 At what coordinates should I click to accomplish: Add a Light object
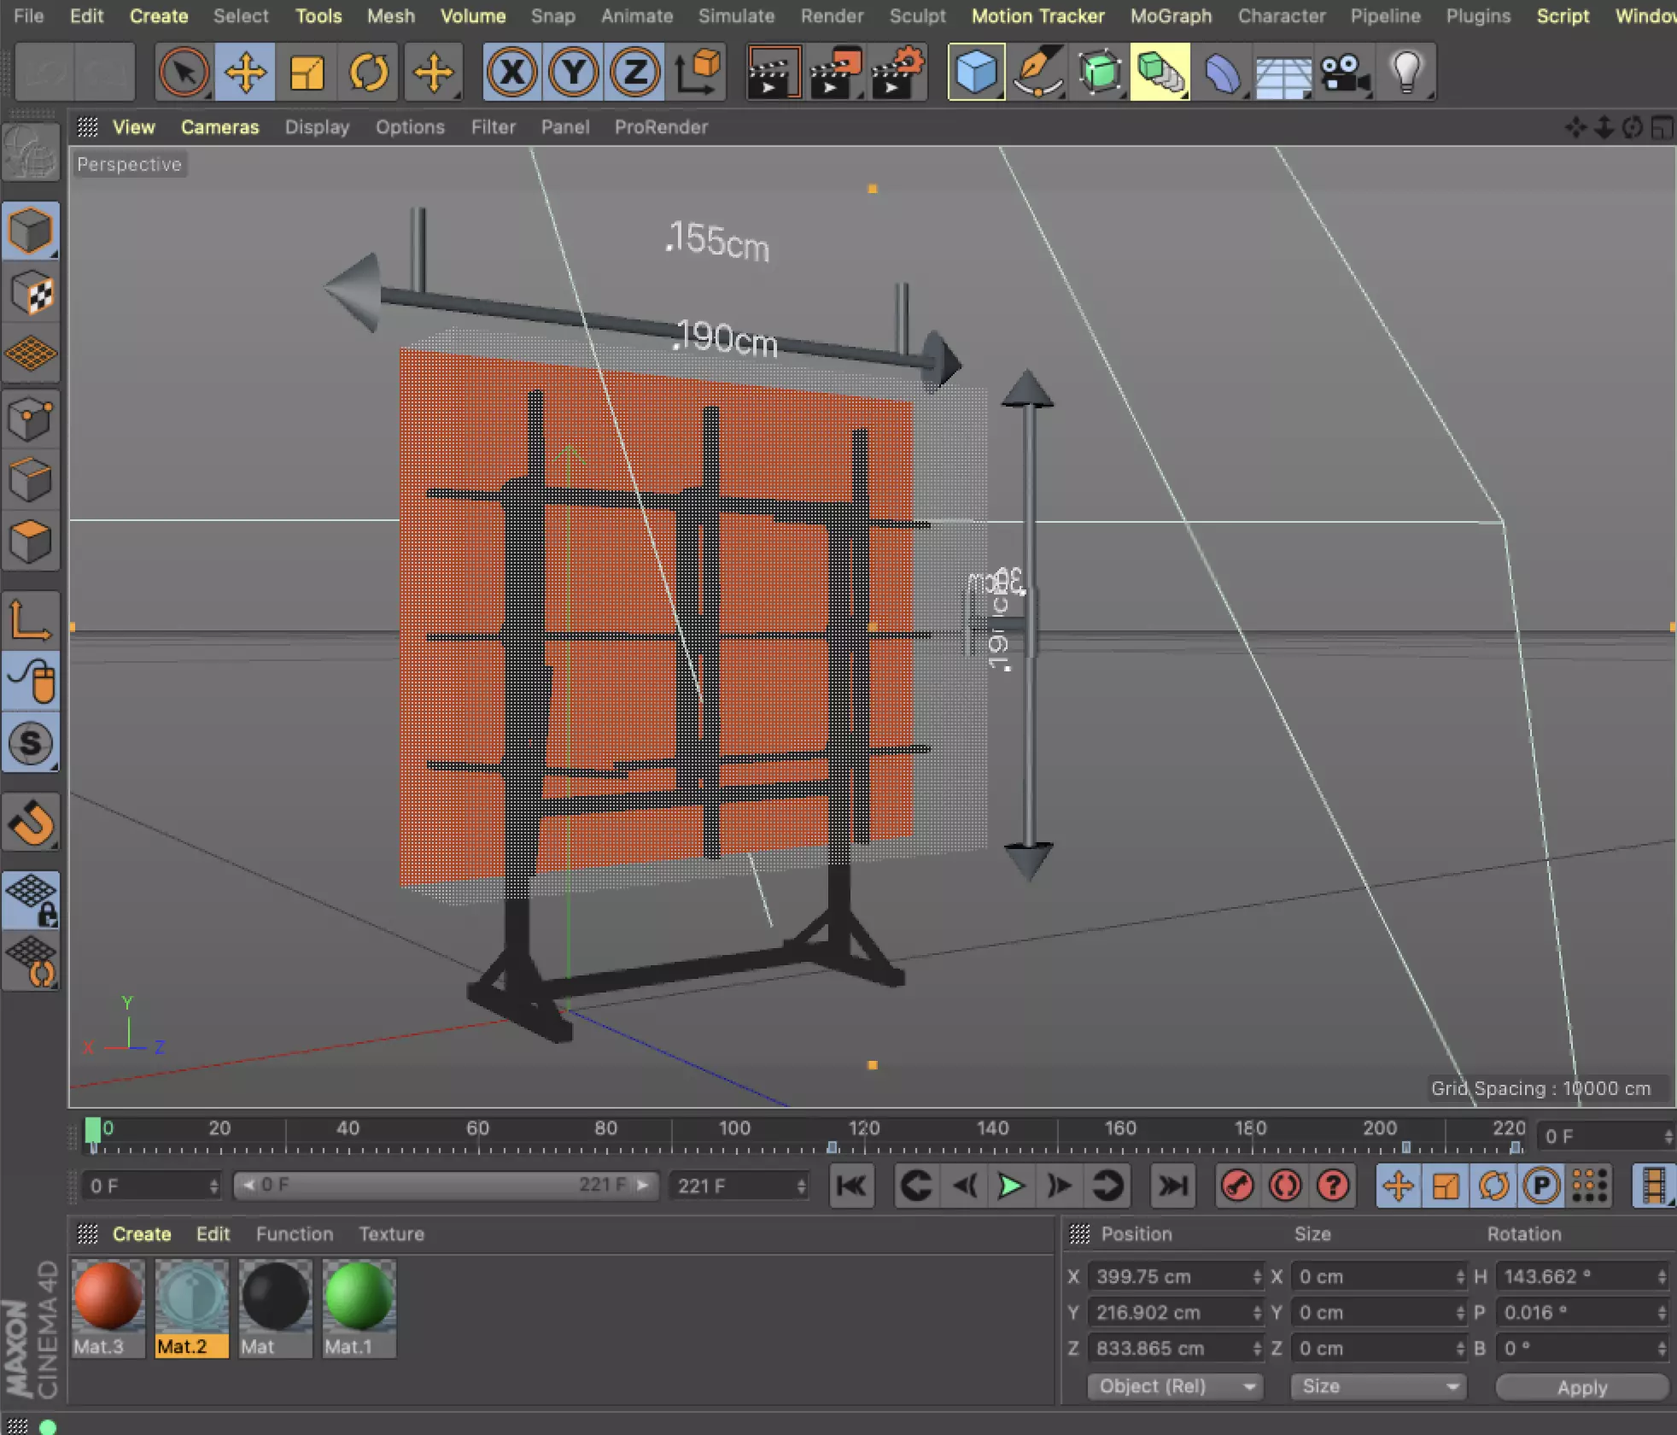coord(1406,73)
